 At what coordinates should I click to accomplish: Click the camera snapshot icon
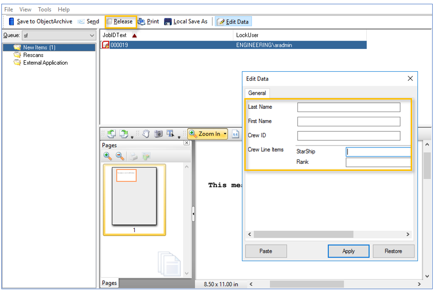tap(158, 134)
